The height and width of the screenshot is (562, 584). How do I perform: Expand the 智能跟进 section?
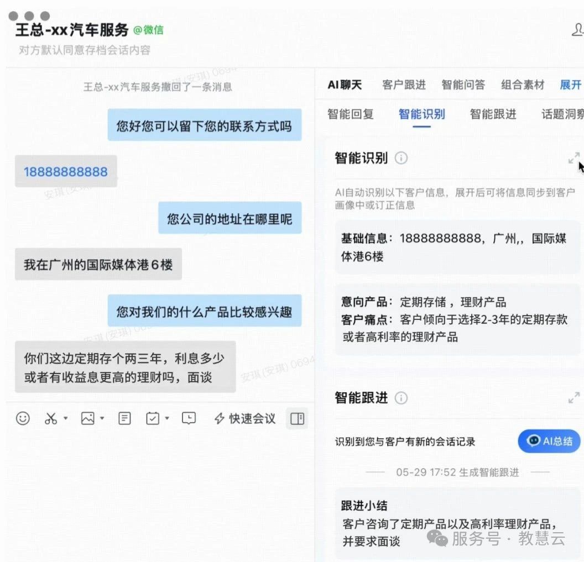point(573,398)
